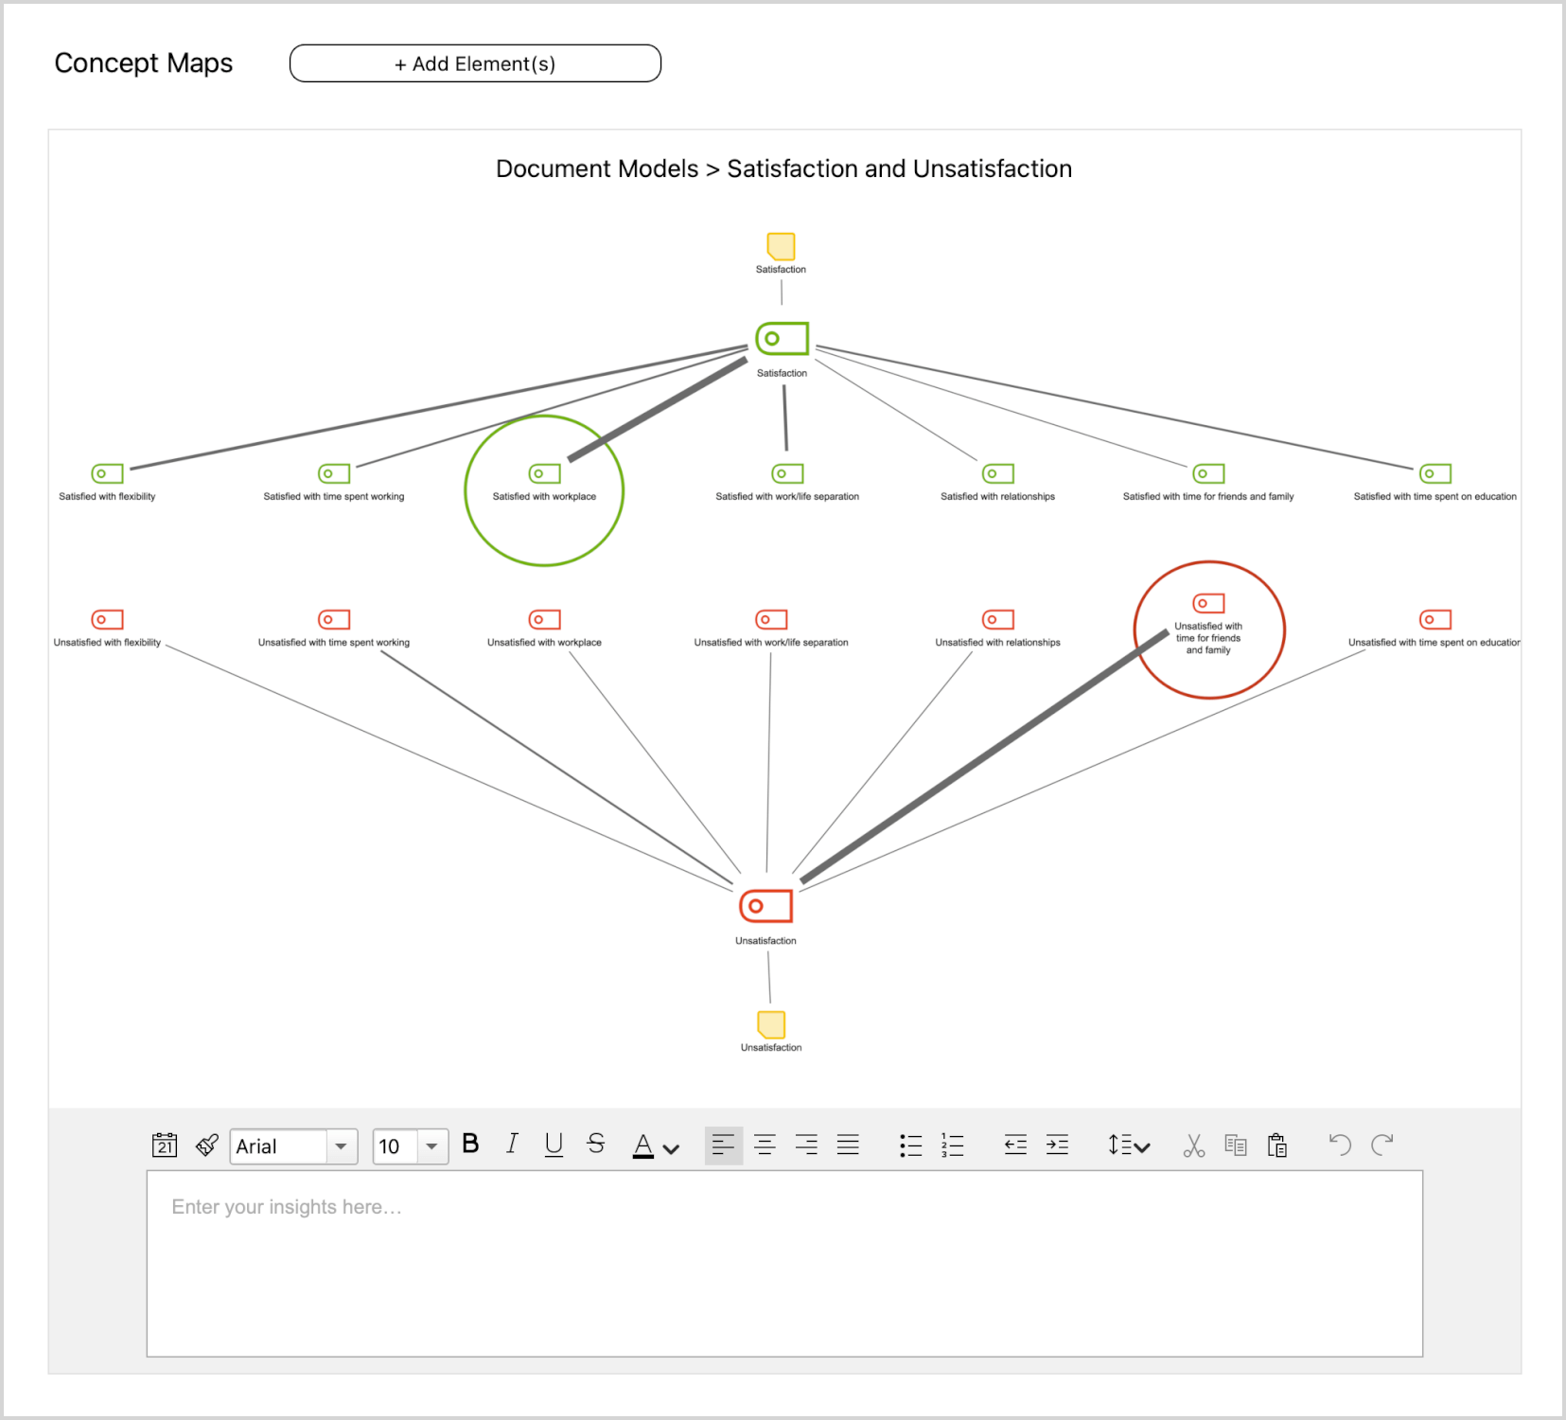Insert a bulleted list

(x=910, y=1145)
